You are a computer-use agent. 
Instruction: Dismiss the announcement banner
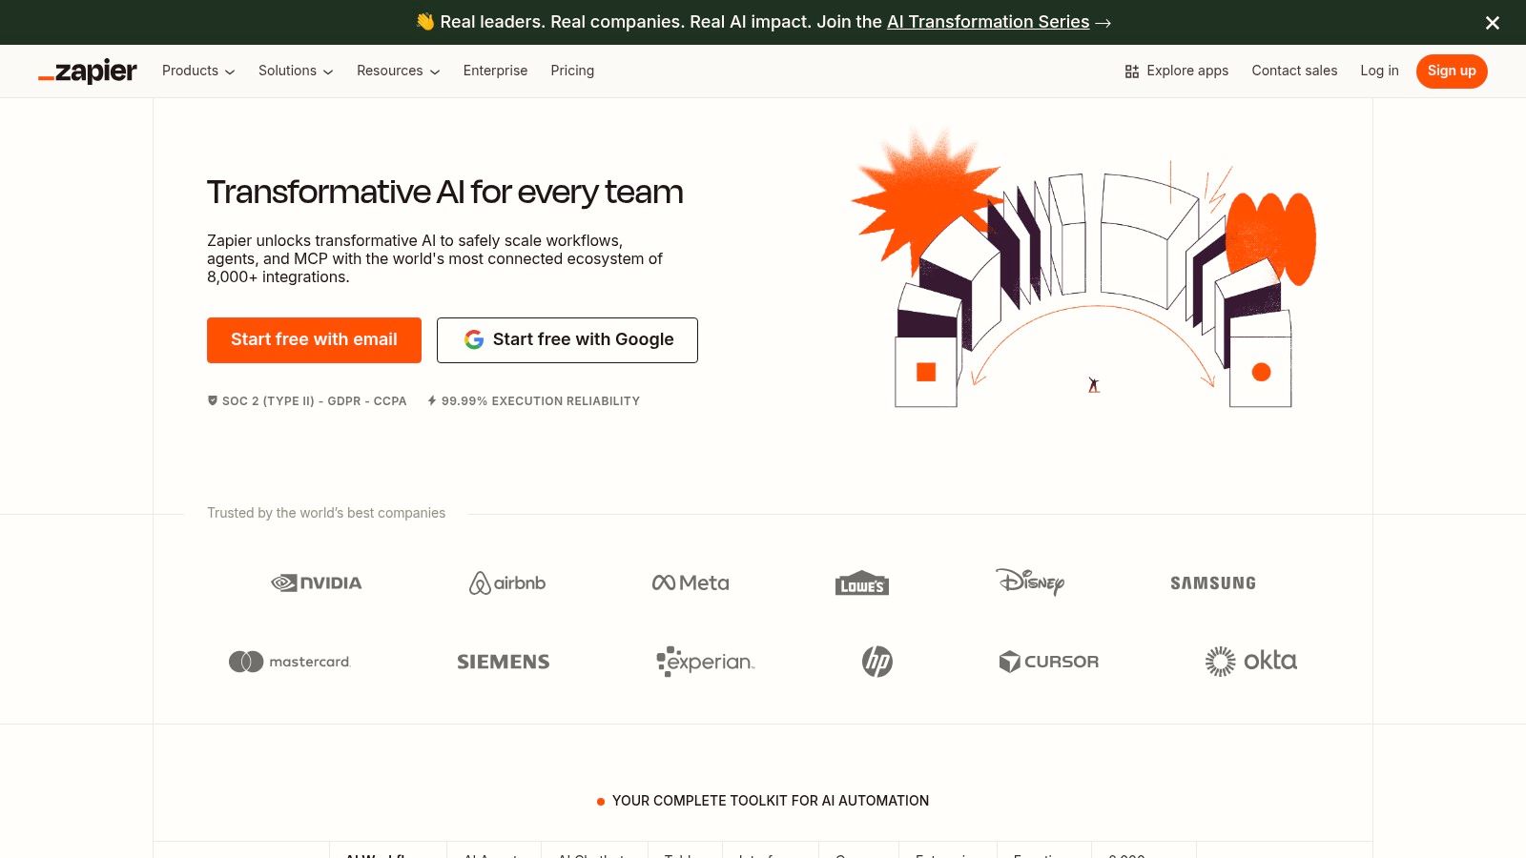tap(1492, 23)
